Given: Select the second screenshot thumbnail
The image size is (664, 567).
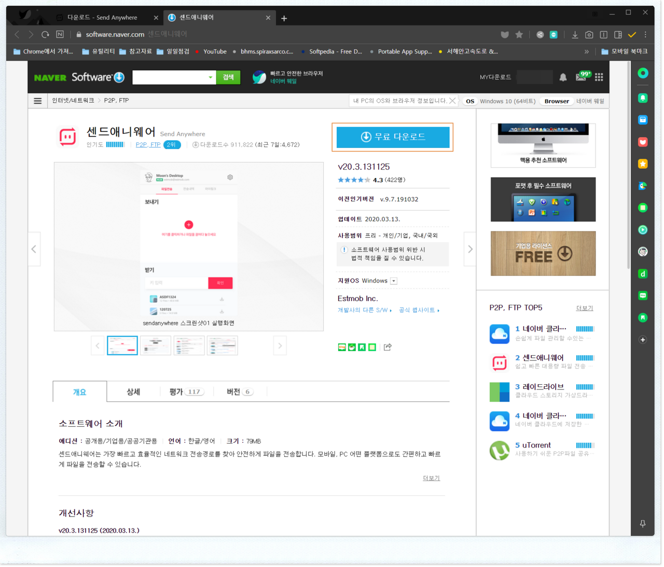Looking at the screenshot, I should pos(156,346).
